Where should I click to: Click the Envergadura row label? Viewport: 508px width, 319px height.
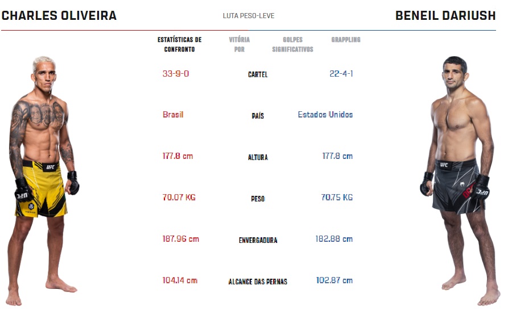pos(258,240)
